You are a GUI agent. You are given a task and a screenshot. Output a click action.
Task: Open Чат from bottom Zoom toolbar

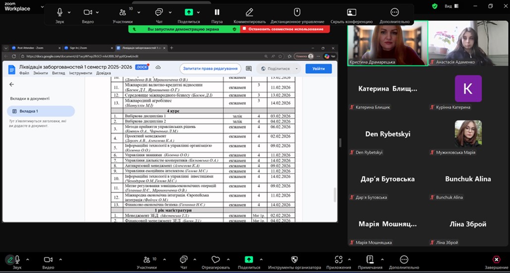(184, 259)
